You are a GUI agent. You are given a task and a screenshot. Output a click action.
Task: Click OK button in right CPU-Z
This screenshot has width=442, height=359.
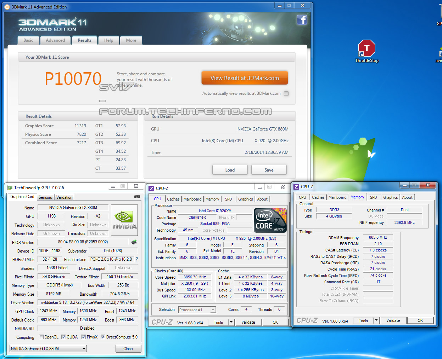420,320
